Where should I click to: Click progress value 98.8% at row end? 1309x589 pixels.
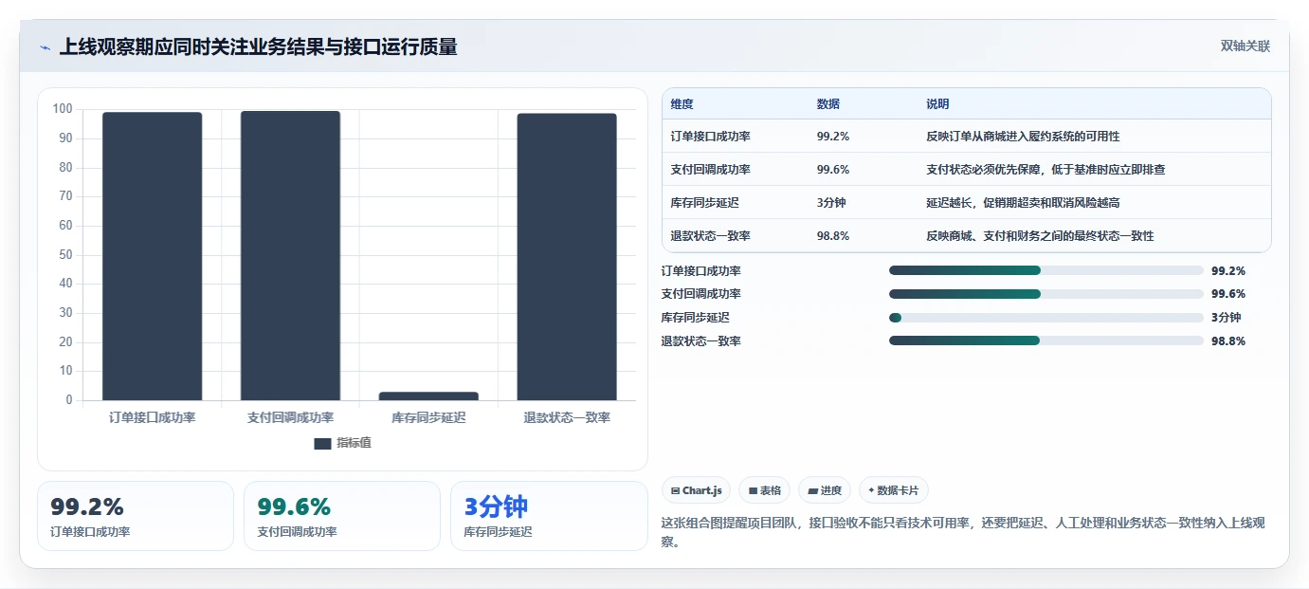pos(1228,341)
